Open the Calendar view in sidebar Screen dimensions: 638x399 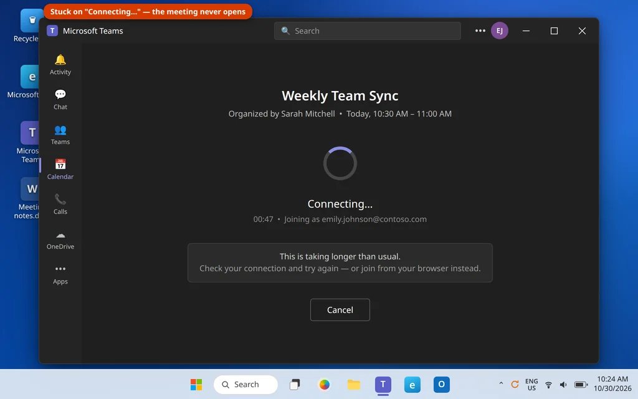point(60,170)
